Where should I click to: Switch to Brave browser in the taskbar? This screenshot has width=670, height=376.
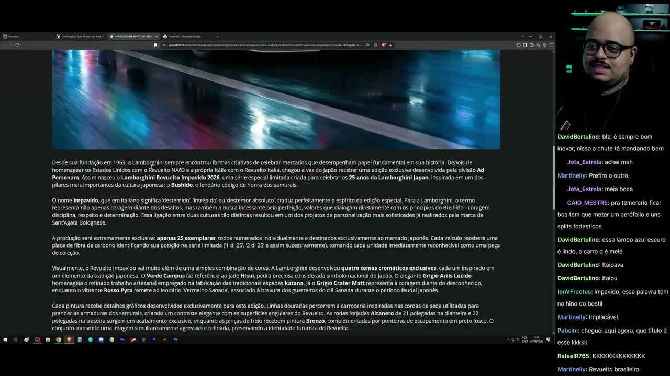point(69,339)
